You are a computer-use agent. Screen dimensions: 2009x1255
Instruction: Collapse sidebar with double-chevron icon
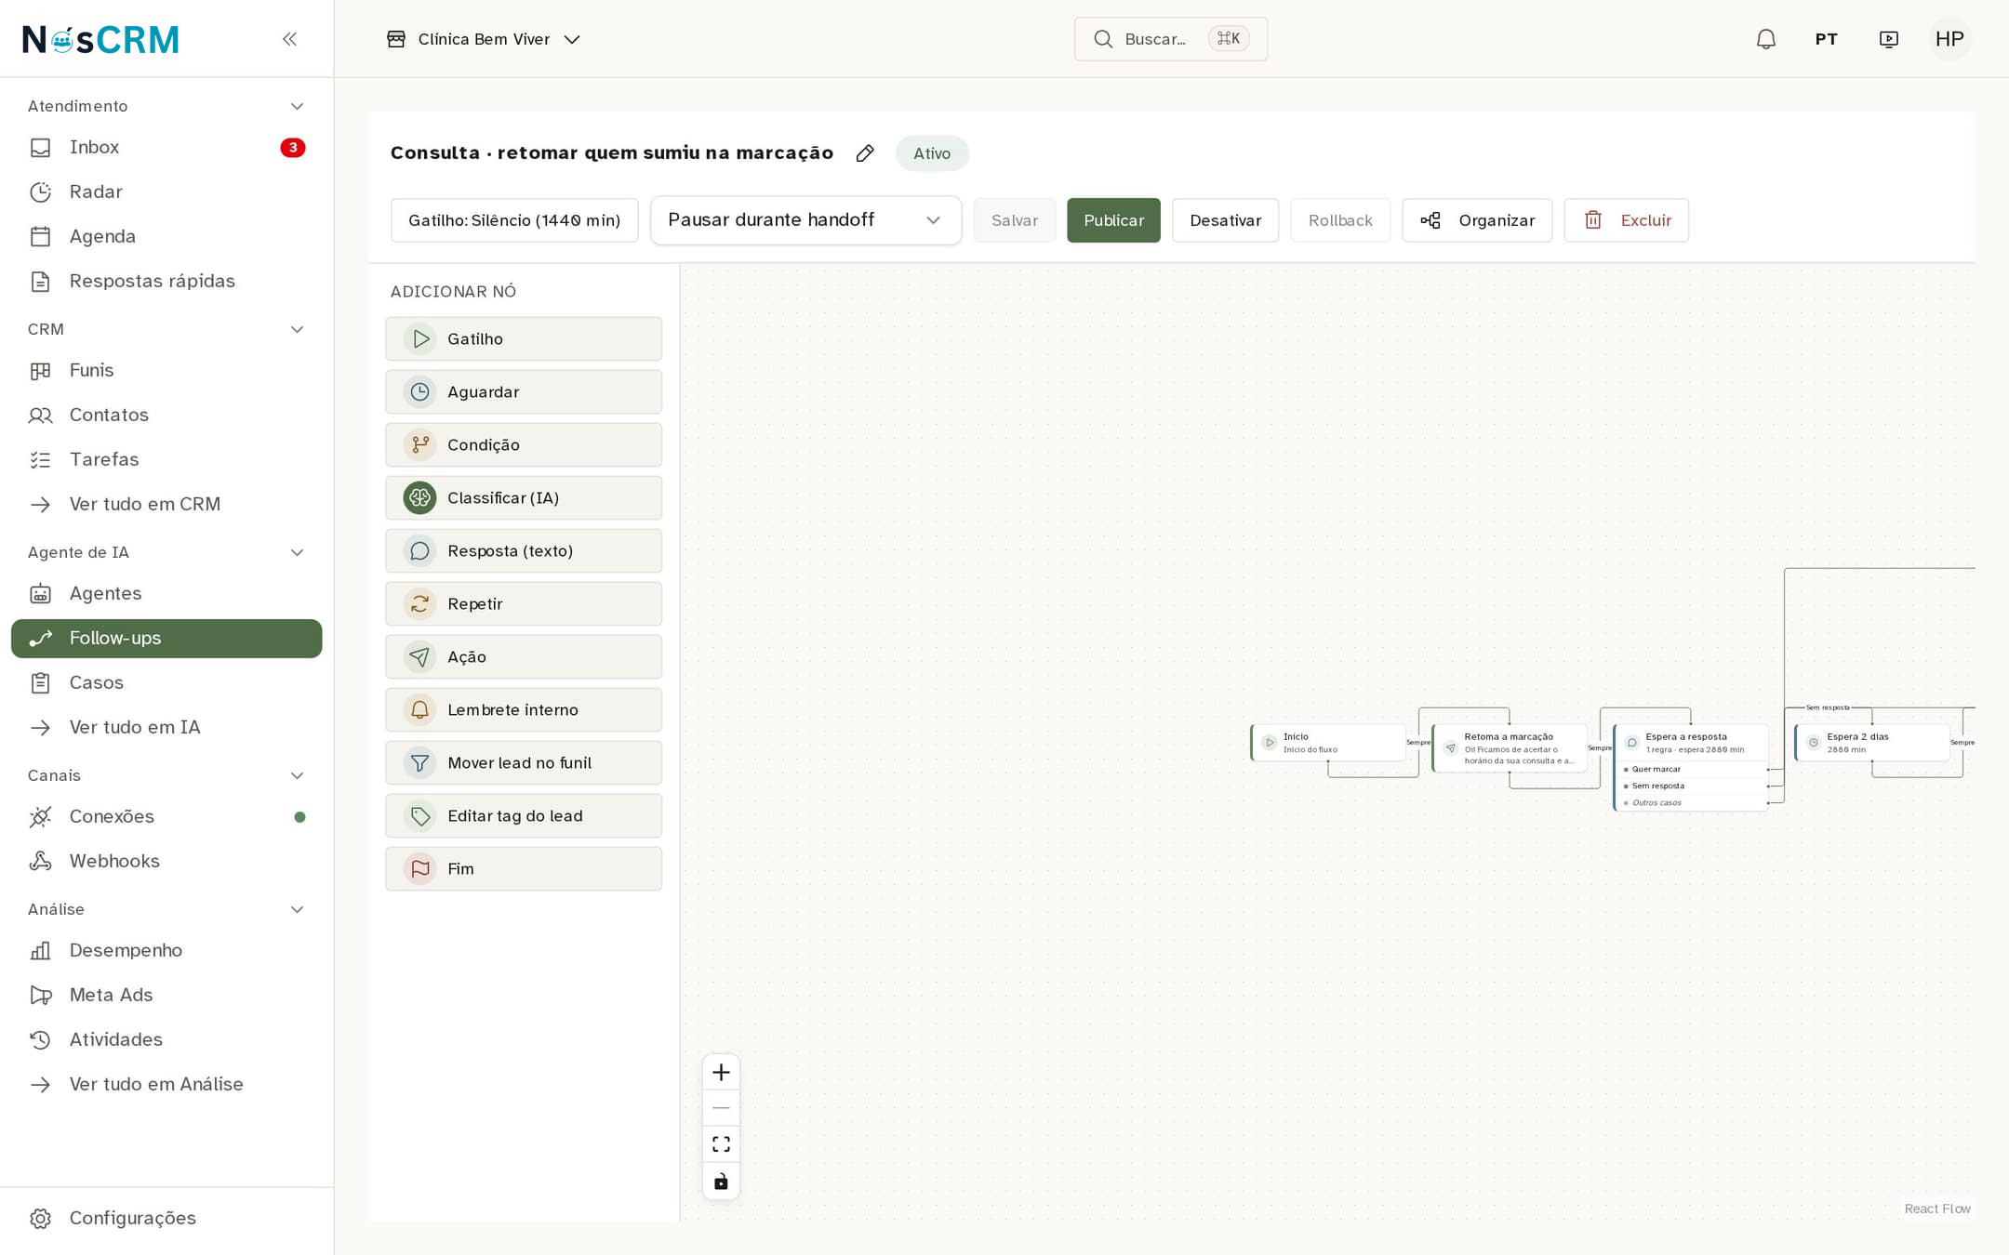pyautogui.click(x=289, y=39)
